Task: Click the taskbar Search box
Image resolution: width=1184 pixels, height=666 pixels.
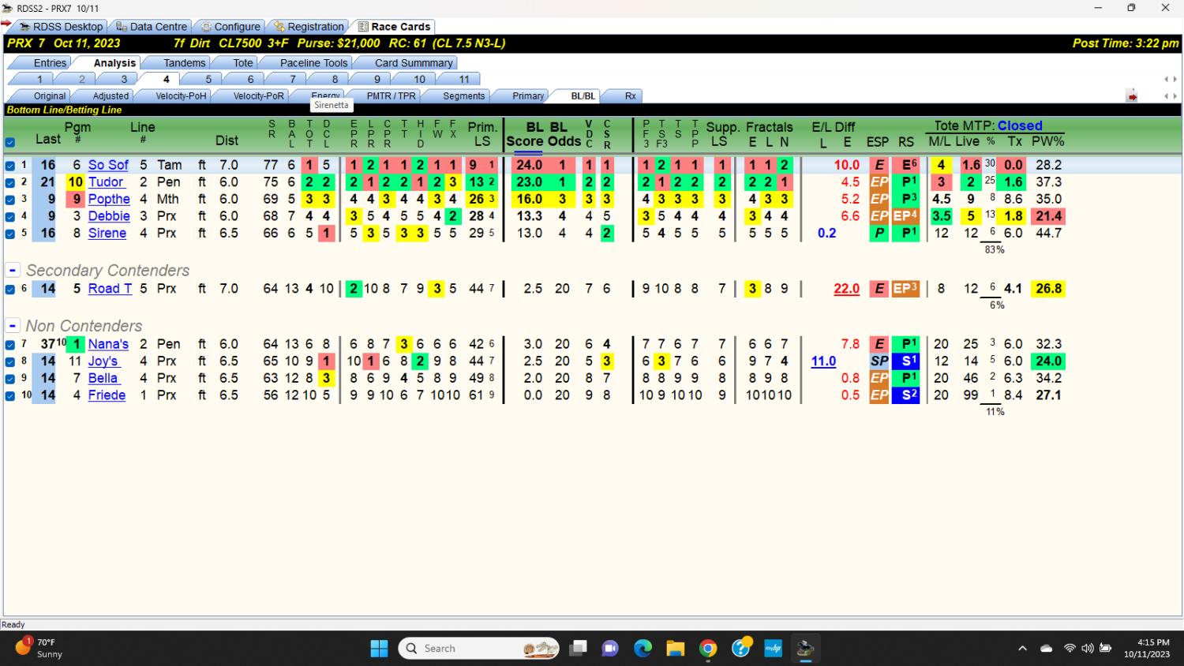Action: pos(479,649)
